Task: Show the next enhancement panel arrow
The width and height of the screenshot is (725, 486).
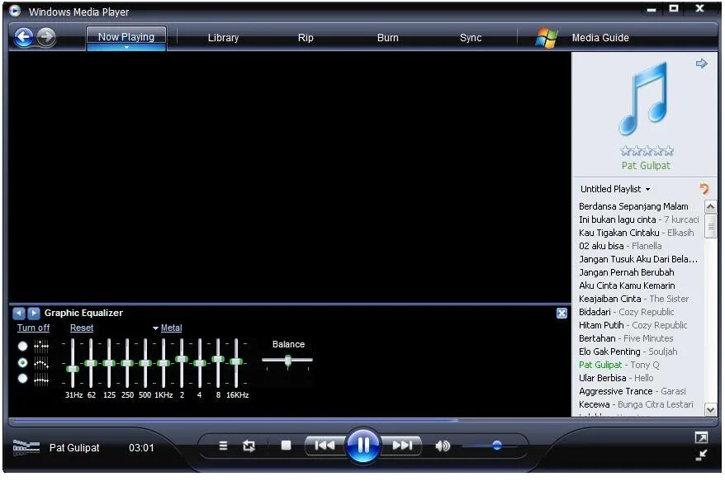Action: point(34,314)
